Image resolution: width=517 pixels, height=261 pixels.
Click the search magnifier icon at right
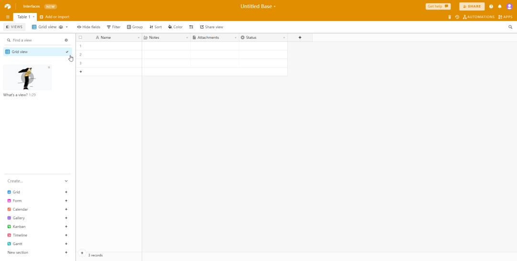(x=510, y=27)
